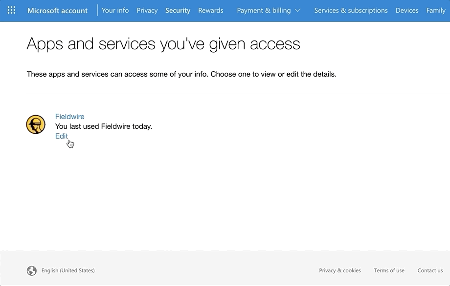Image resolution: width=450 pixels, height=286 pixels.
Task: Switch to the Rewards tab
Action: point(210,10)
